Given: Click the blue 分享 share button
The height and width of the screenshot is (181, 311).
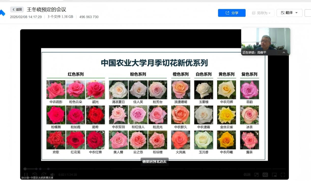Looking at the screenshot, I should click(x=232, y=13).
